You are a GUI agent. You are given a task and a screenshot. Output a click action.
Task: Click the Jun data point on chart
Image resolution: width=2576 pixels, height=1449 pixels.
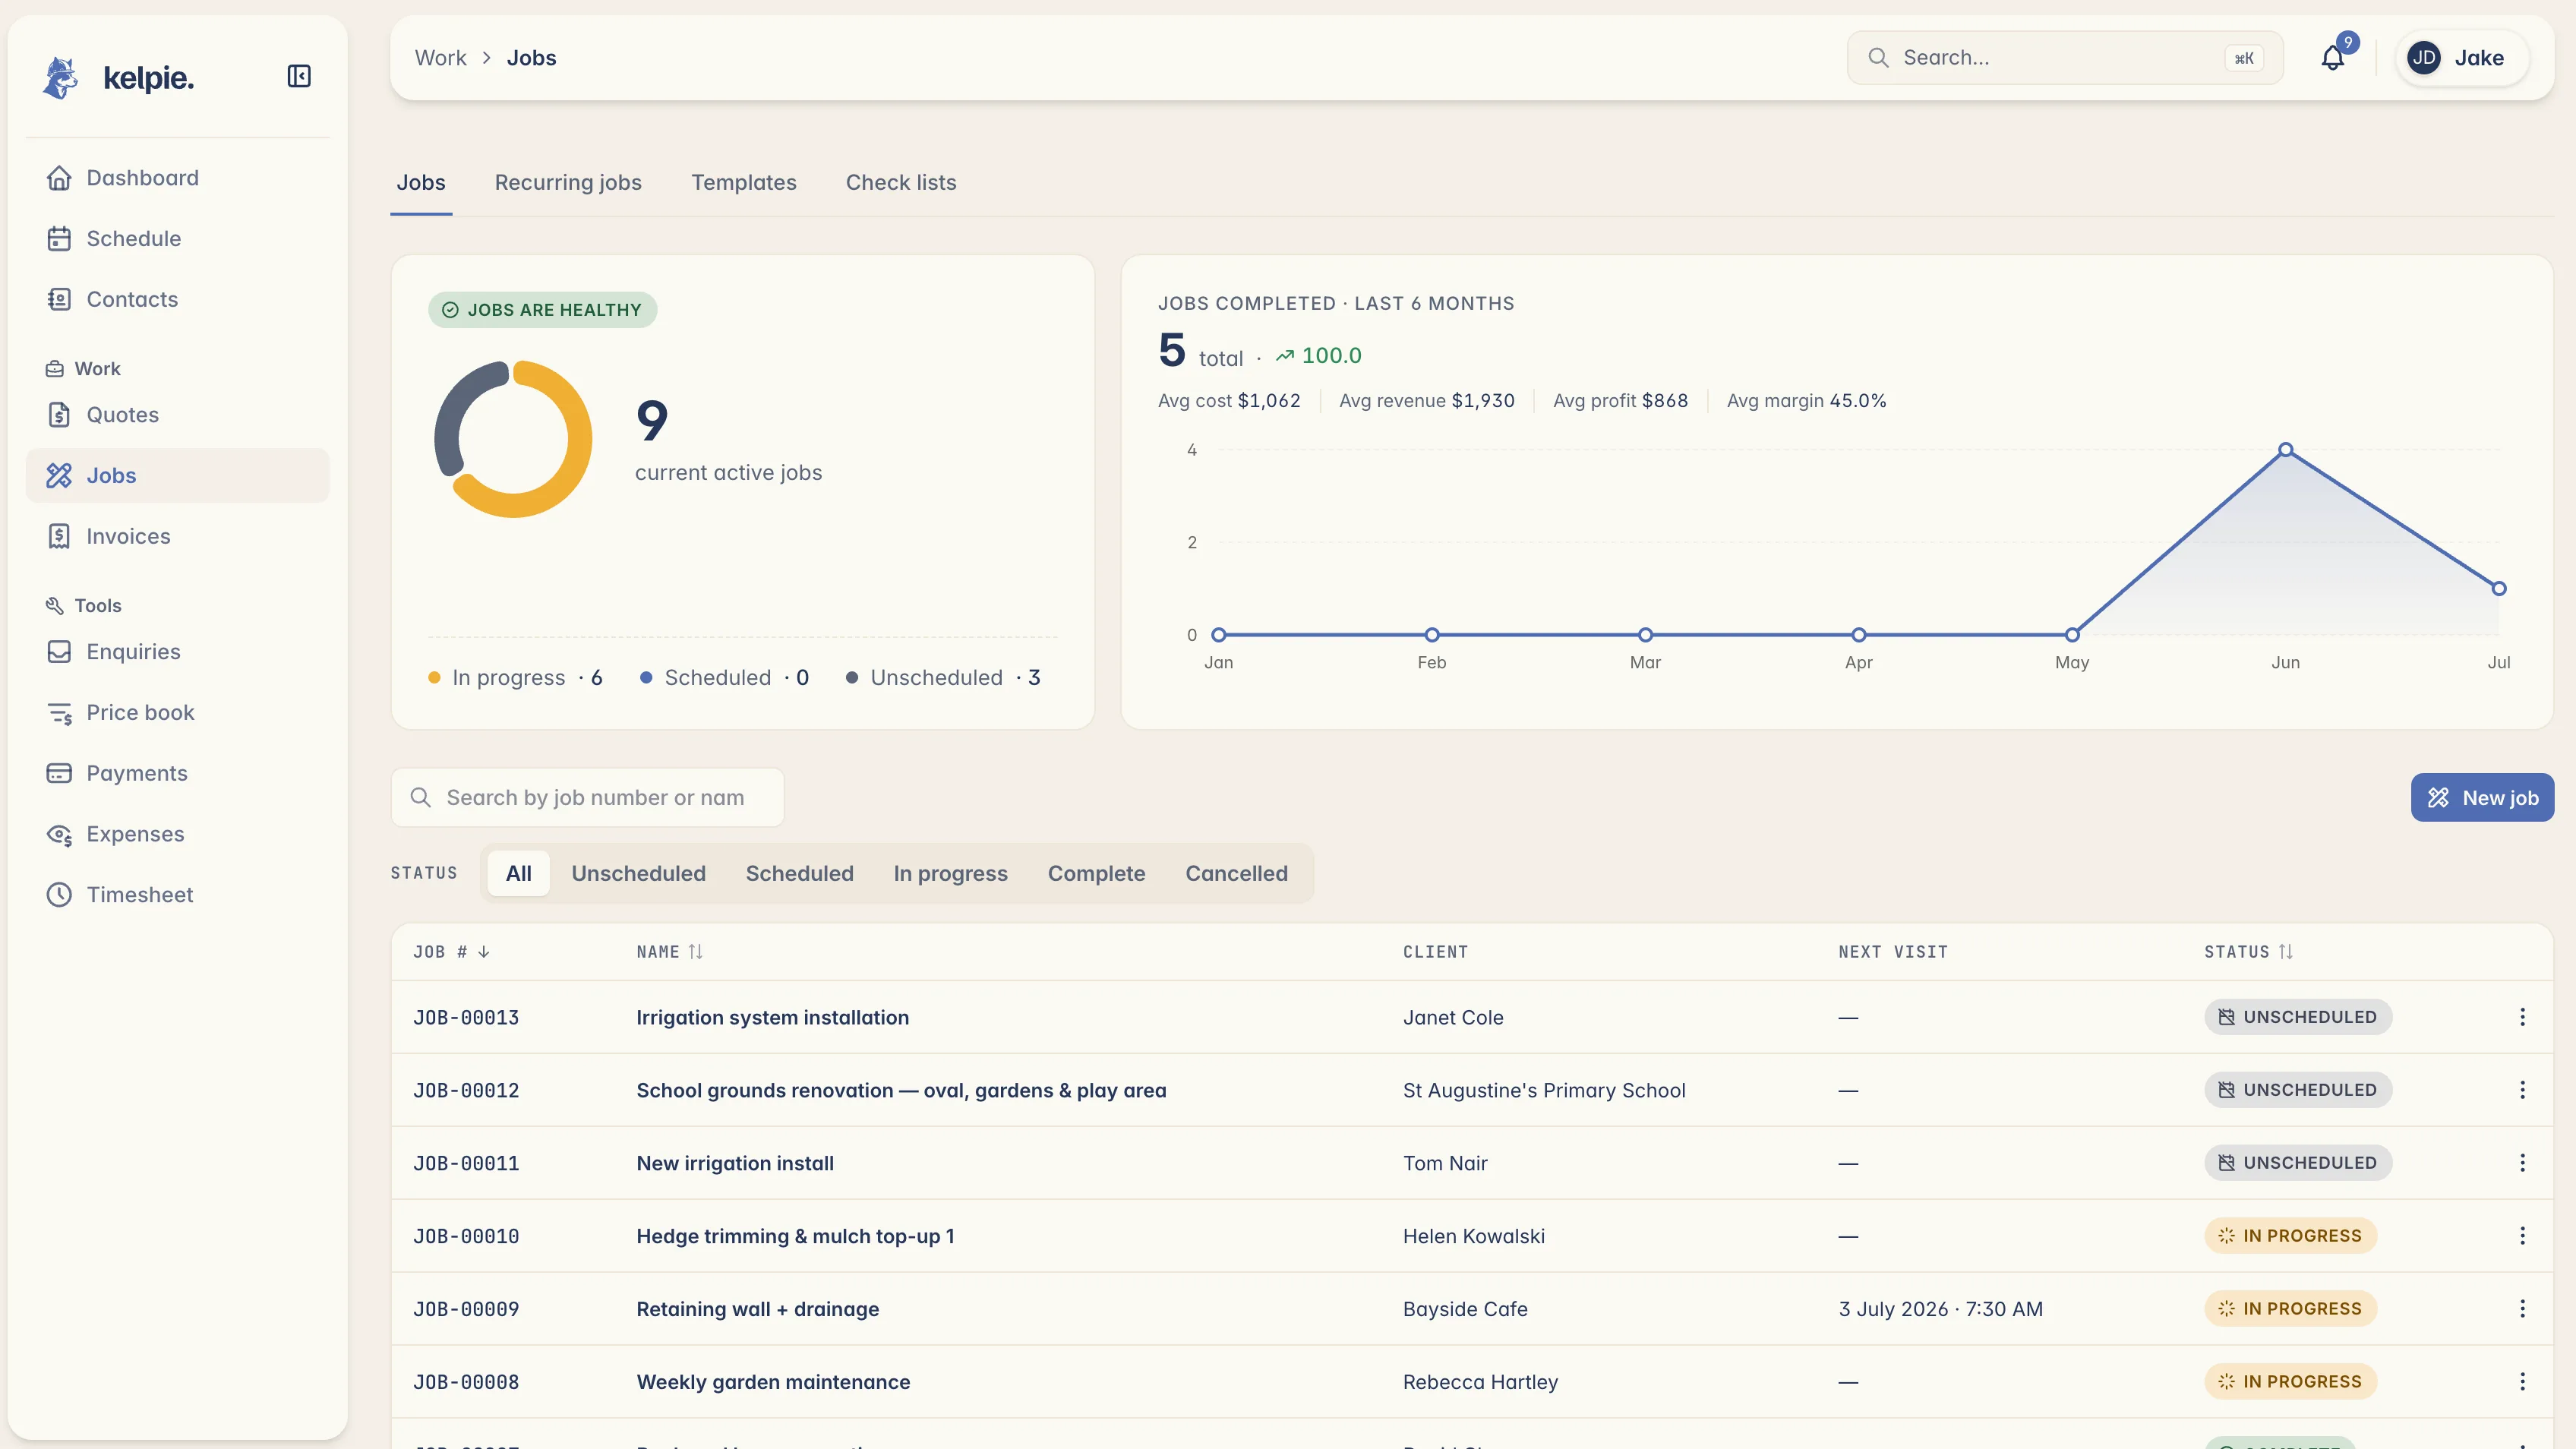pos(2286,450)
